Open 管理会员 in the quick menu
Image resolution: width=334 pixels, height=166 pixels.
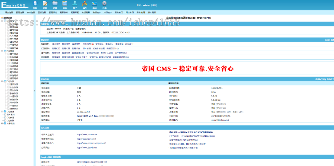(x=66, y=53)
